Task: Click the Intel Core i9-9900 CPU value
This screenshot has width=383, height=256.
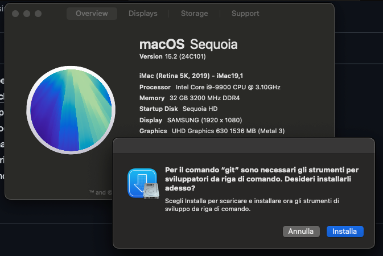Action: [228, 87]
